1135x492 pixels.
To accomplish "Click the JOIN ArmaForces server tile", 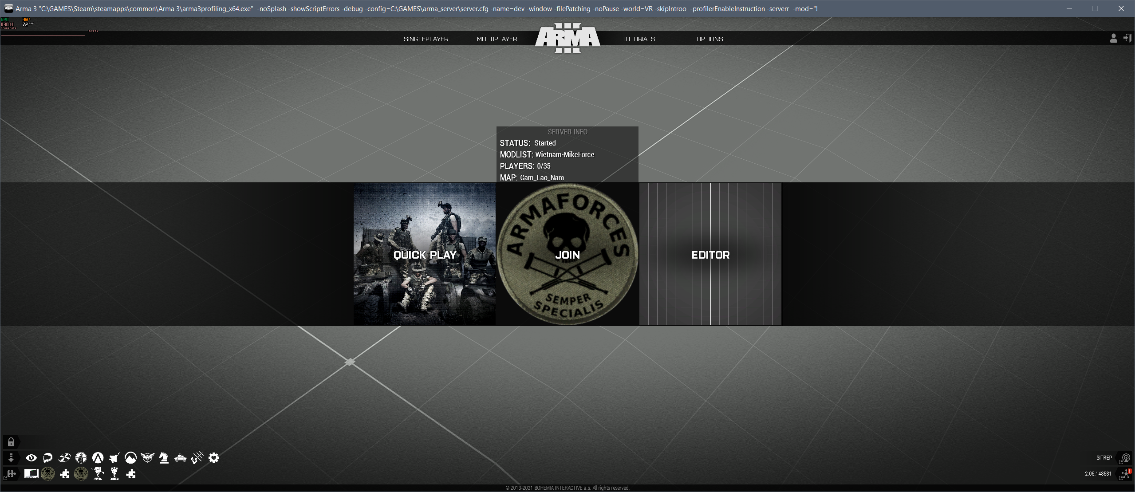I will point(567,255).
